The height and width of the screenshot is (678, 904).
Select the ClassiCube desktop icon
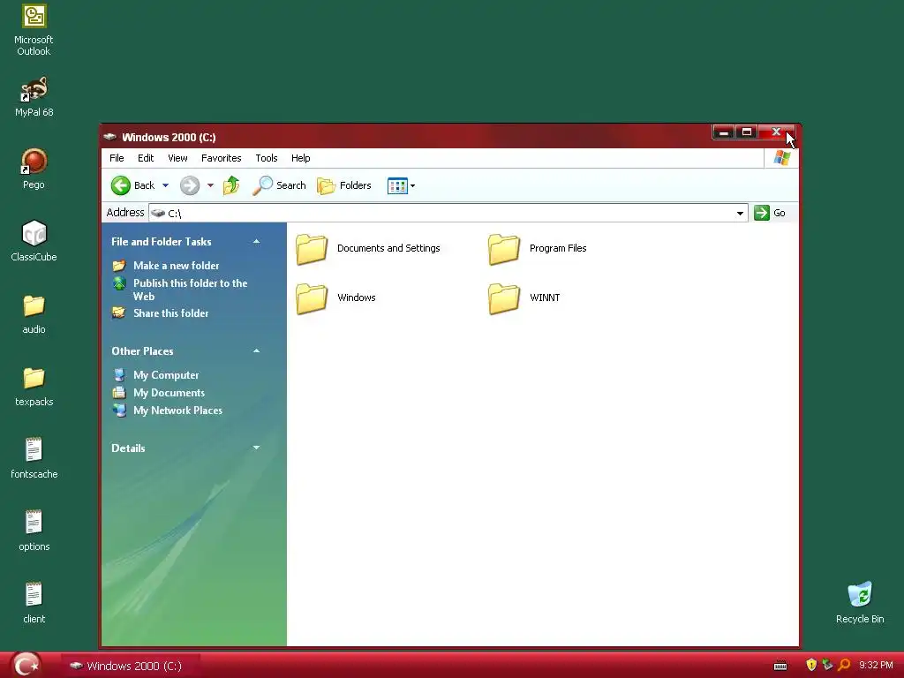click(x=34, y=241)
